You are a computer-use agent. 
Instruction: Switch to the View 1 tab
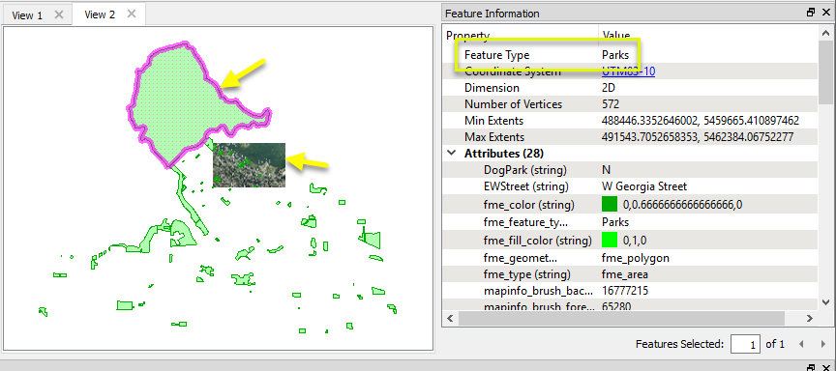click(x=27, y=15)
